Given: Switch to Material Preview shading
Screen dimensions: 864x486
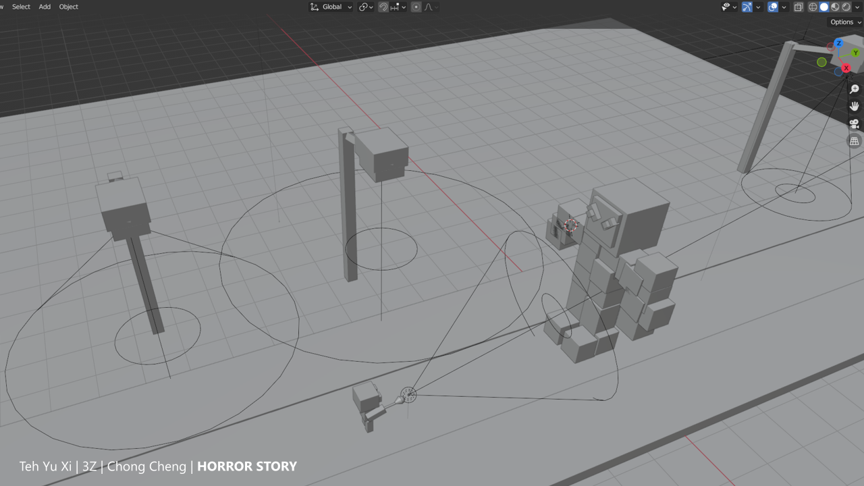Looking at the screenshot, I should click(835, 7).
